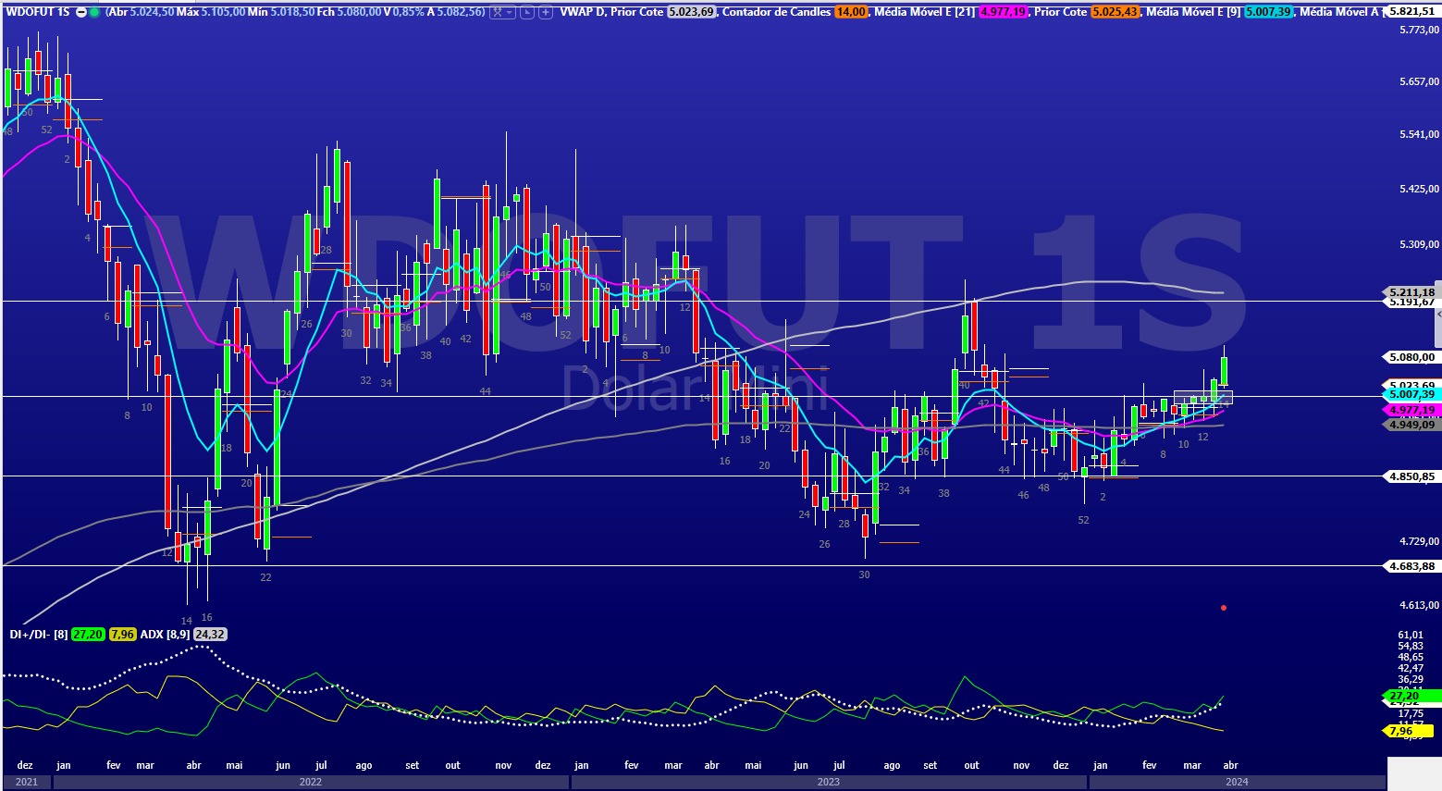
Task: Click the red dot marker below the price chart
Action: pyautogui.click(x=1224, y=608)
